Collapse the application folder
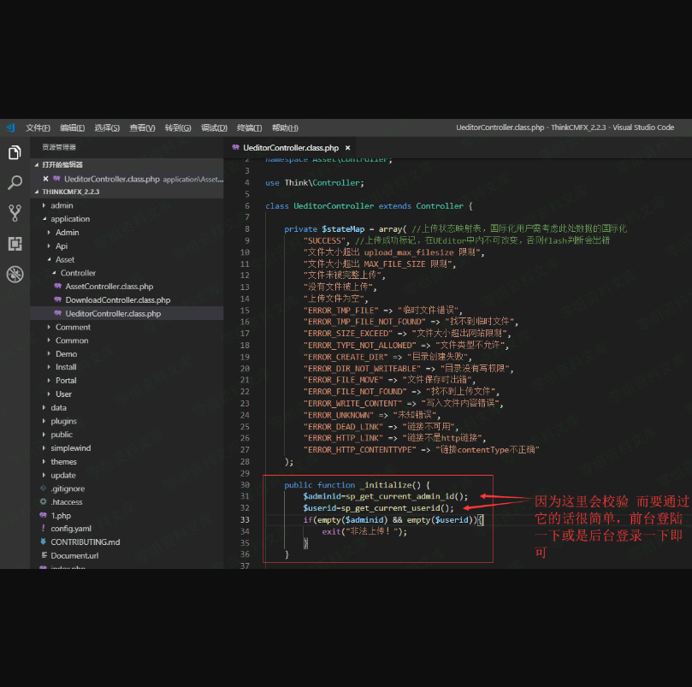Image resolution: width=692 pixels, height=687 pixels. [69, 219]
